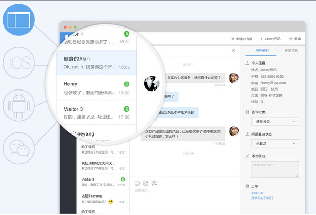Open Henry's conversation with 2 unread
The height and width of the screenshot is (215, 316).
(96, 88)
